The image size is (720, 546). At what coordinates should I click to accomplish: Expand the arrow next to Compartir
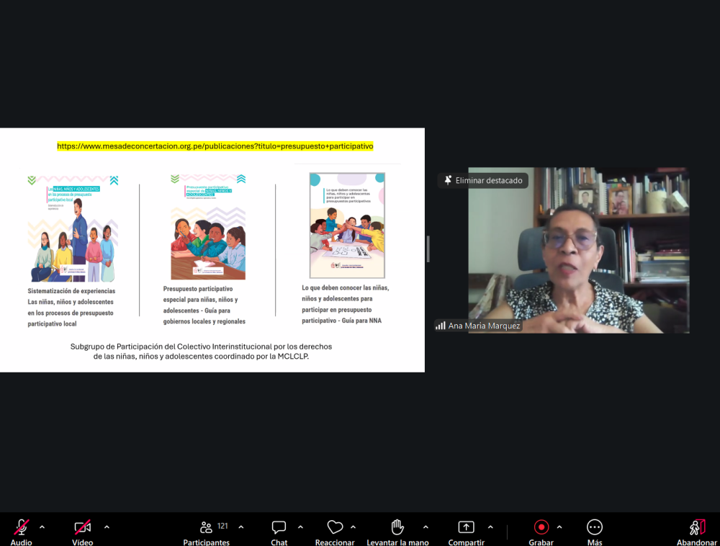pos(490,527)
